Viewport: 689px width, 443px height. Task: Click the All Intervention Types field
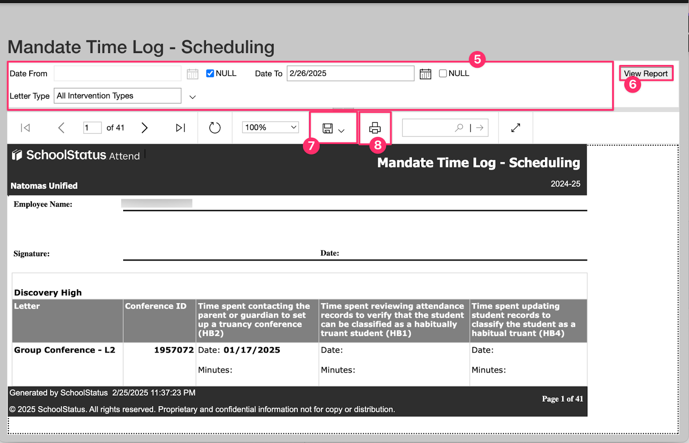click(118, 96)
